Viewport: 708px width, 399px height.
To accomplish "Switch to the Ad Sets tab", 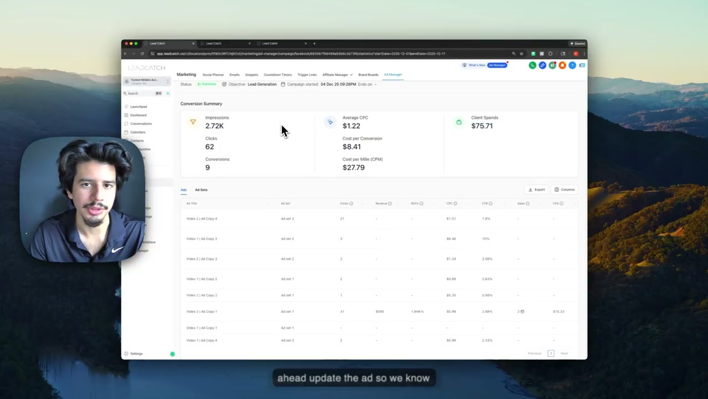I will point(201,190).
